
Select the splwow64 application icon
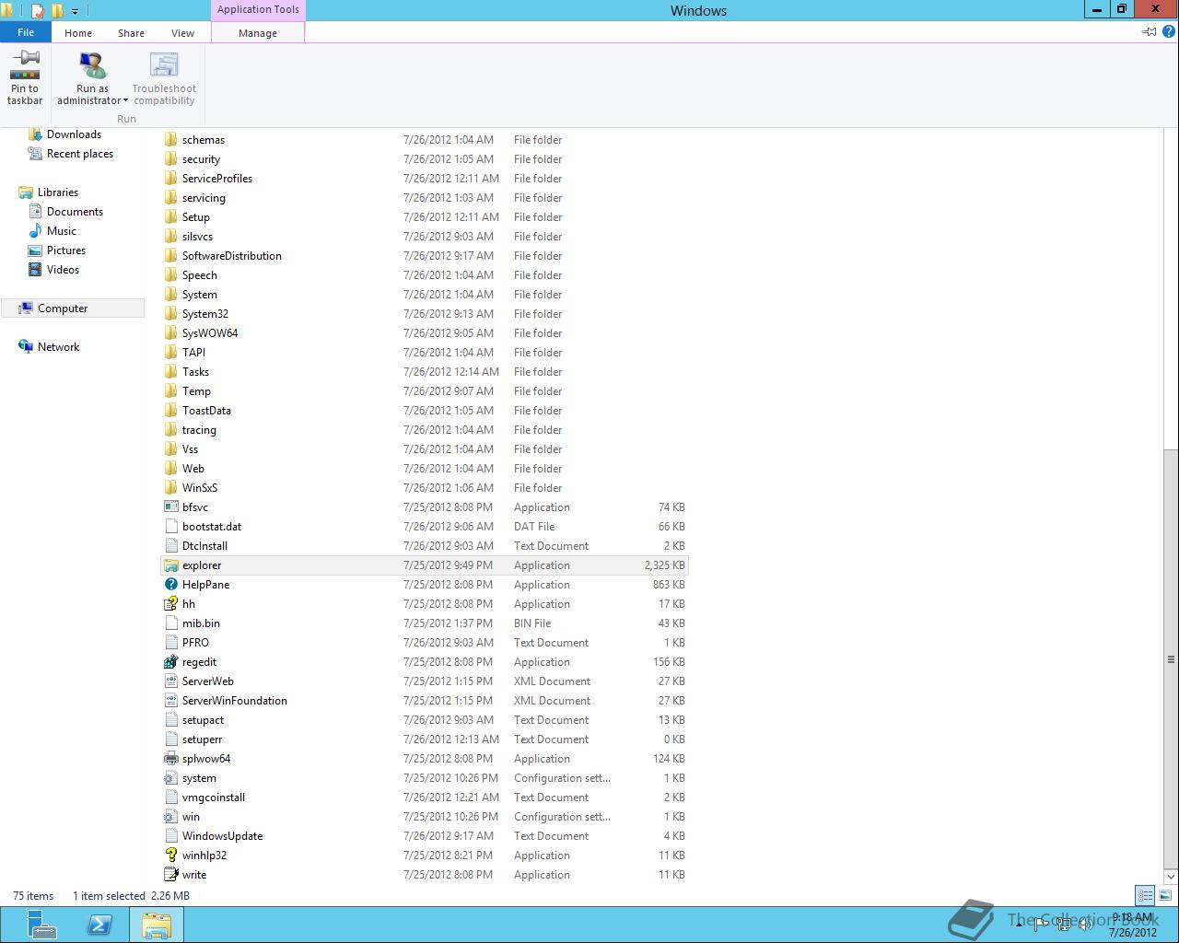(170, 759)
